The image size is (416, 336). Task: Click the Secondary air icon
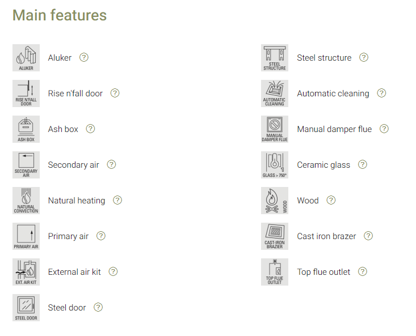[26, 165]
